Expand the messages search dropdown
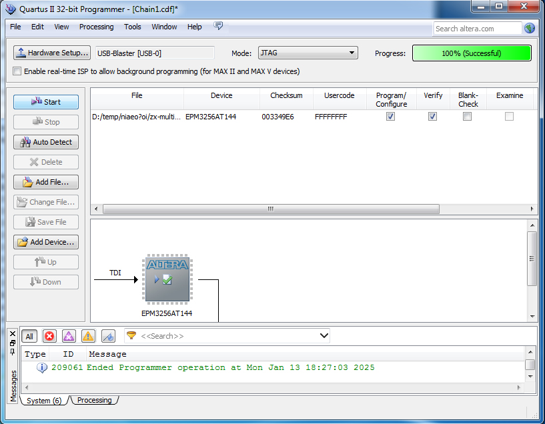The width and height of the screenshot is (545, 424). [324, 335]
